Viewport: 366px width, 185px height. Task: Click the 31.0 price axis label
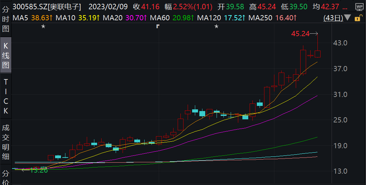(340, 95)
